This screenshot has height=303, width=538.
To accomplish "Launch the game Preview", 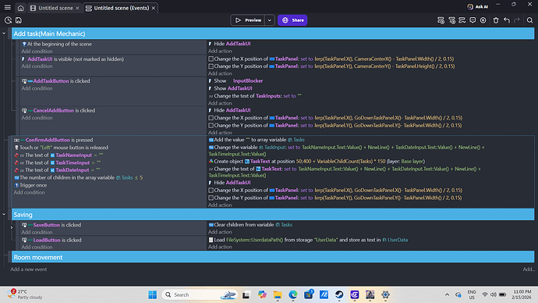I will tap(248, 20).
